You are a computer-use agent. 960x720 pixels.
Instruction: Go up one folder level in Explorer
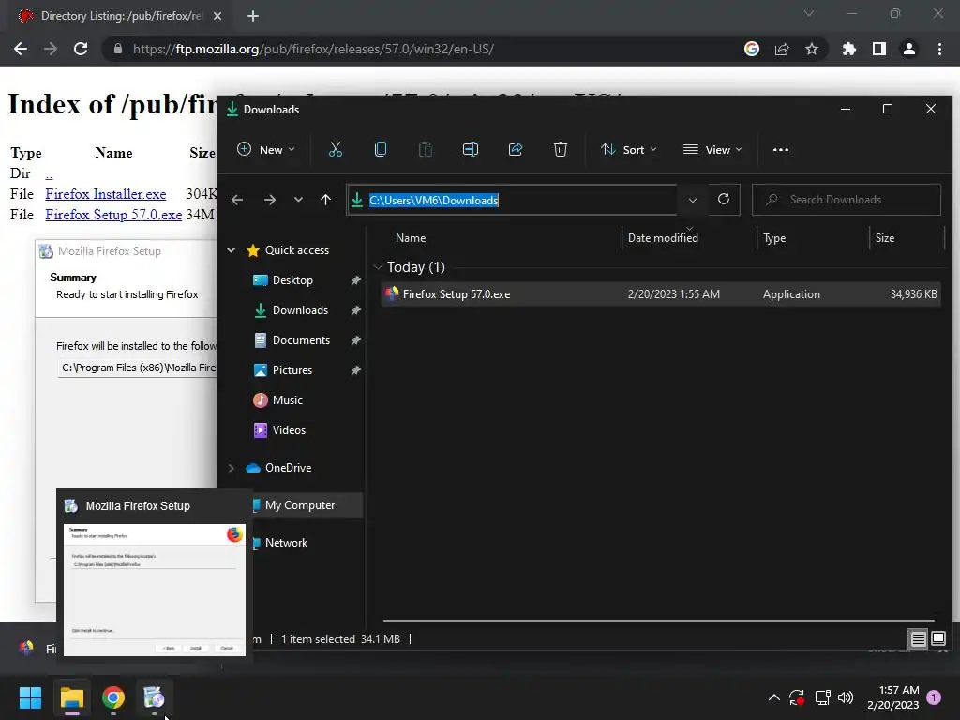[x=325, y=200]
